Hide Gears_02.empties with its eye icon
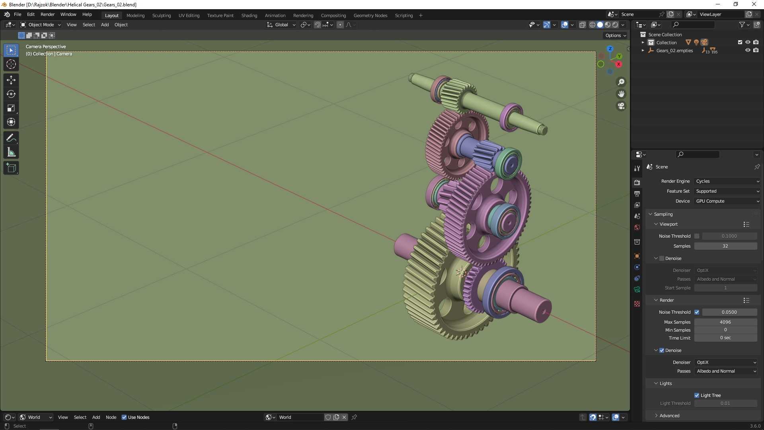 [748, 50]
